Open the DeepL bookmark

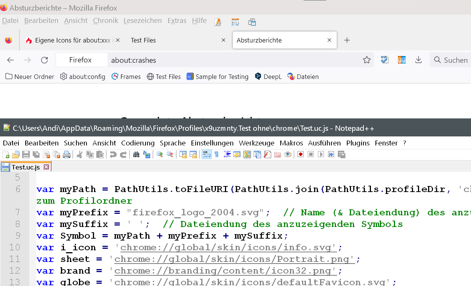(x=268, y=77)
